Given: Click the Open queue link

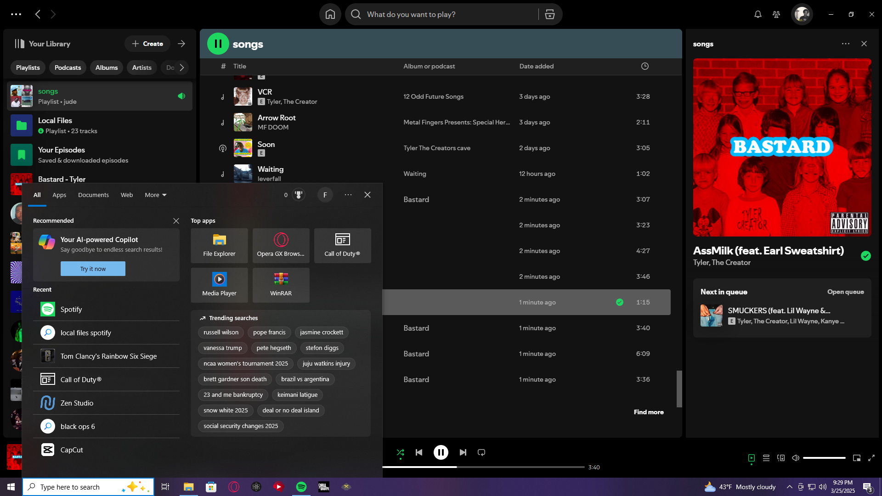Looking at the screenshot, I should pos(846,292).
